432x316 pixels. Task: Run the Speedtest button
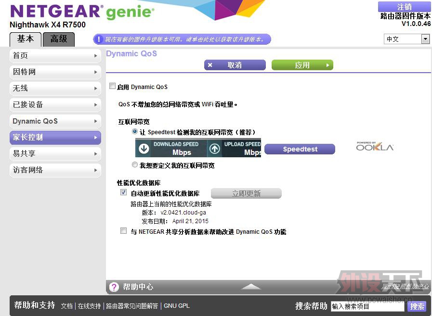coord(300,149)
